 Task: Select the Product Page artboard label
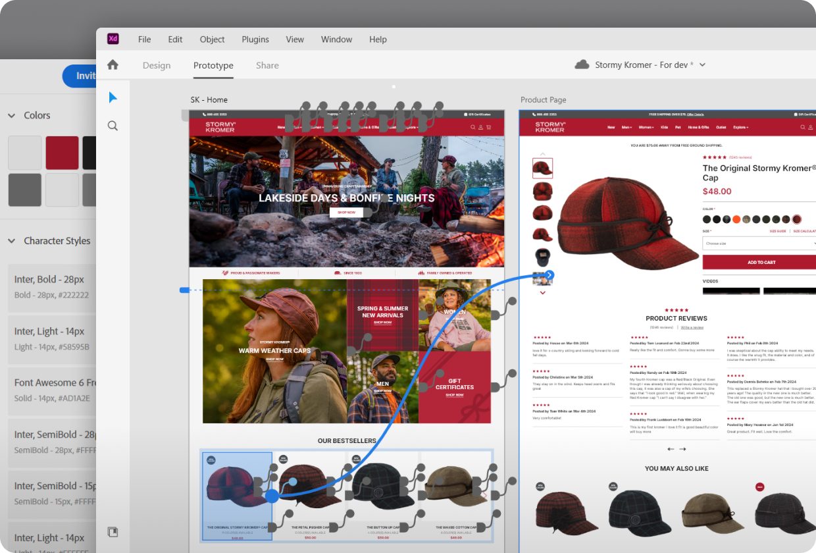click(543, 100)
